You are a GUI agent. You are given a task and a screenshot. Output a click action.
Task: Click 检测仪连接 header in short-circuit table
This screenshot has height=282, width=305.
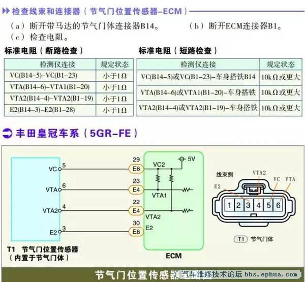(198, 64)
